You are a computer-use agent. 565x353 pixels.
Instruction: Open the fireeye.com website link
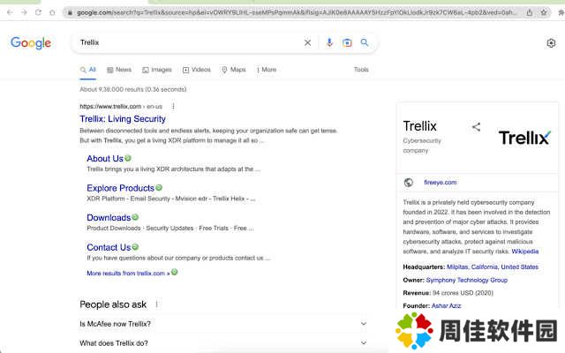pyautogui.click(x=440, y=182)
